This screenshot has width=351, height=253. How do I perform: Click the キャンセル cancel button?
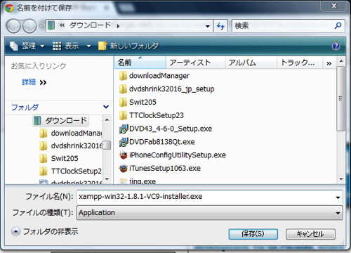310,234
